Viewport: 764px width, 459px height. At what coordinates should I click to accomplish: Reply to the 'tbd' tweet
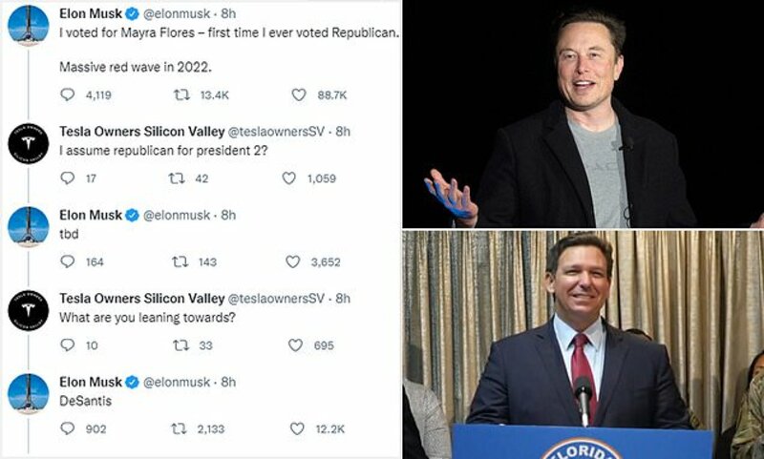click(67, 261)
